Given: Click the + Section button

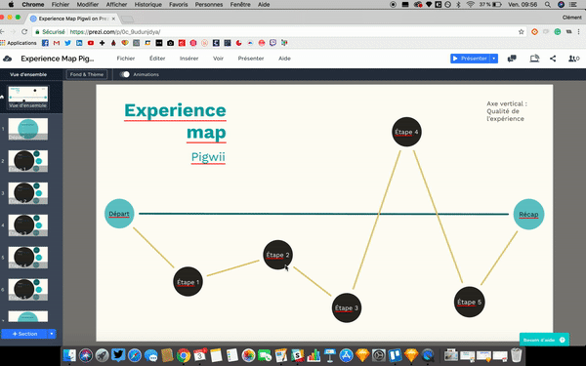Looking at the screenshot, I should click(24, 334).
